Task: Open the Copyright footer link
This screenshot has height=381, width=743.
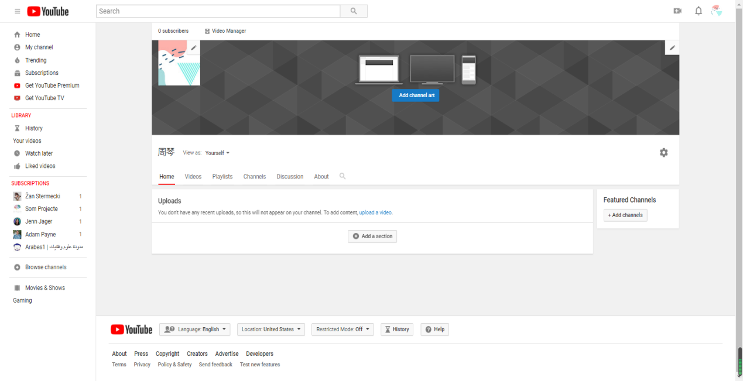Action: 167,354
